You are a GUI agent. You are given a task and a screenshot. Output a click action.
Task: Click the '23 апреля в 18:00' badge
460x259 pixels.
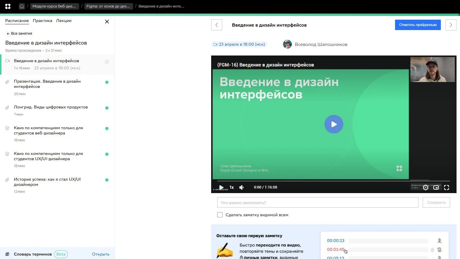239,44
